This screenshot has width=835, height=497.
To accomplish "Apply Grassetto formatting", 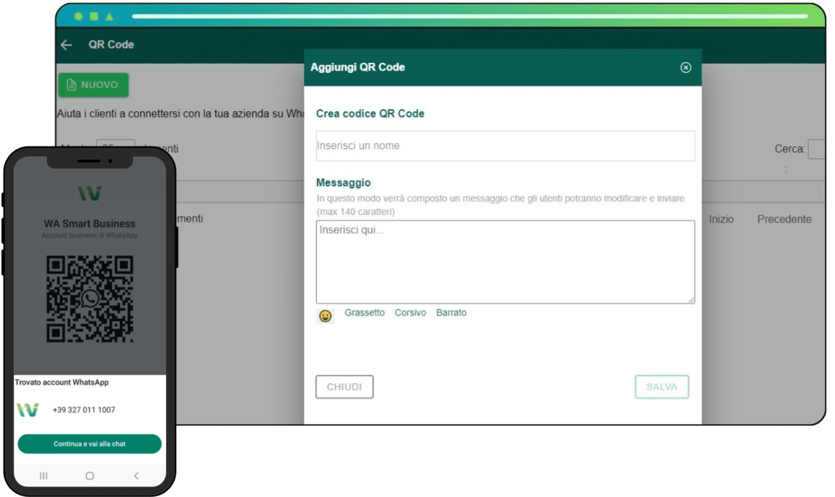I will (364, 313).
